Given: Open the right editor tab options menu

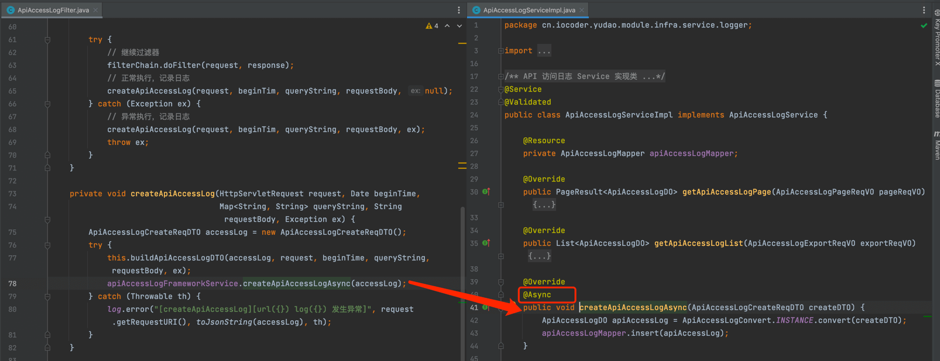Looking at the screenshot, I should tap(924, 10).
